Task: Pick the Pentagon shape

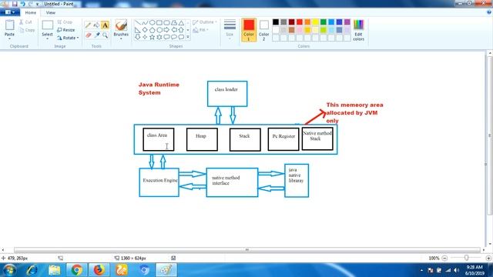Action: (153, 30)
